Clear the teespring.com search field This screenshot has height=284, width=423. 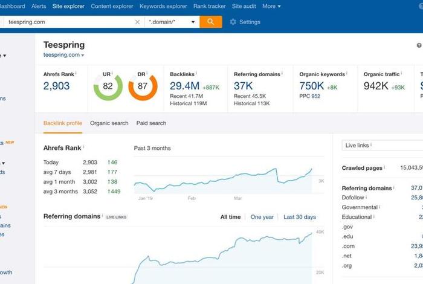coord(137,22)
